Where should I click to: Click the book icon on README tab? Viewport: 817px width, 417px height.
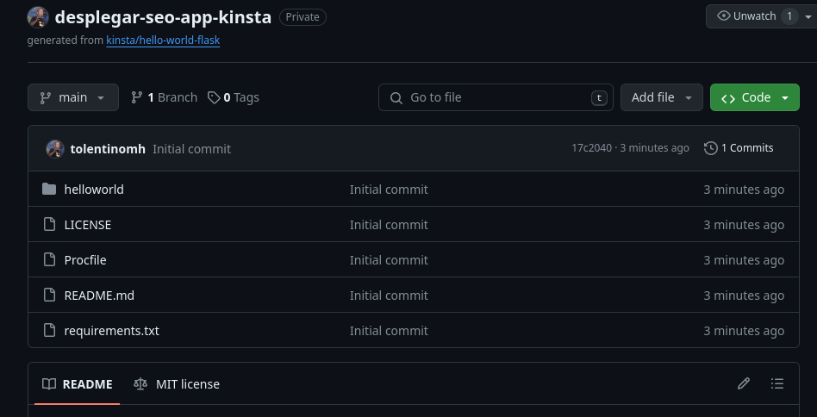[x=49, y=384]
